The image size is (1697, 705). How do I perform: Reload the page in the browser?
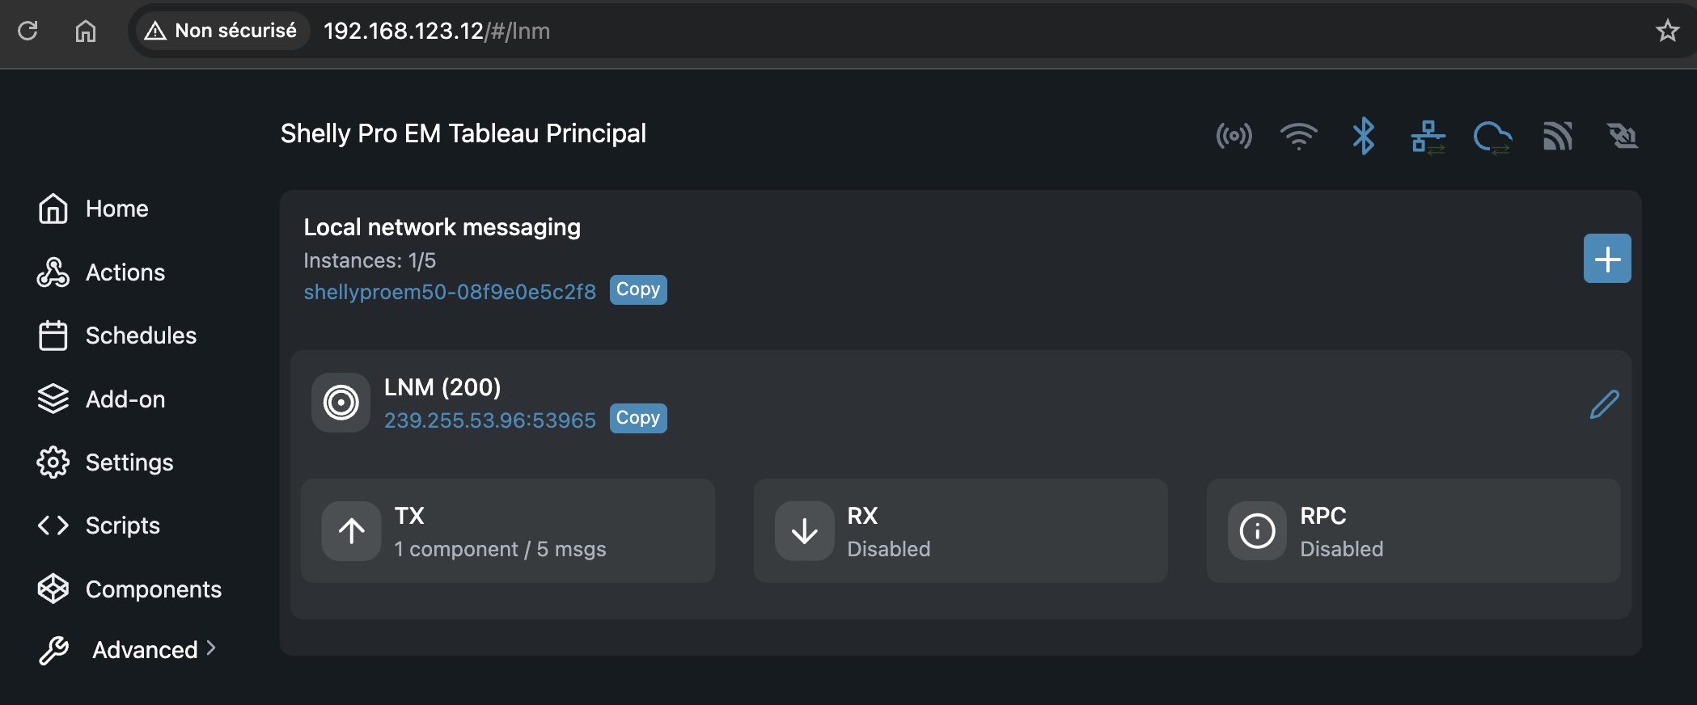pos(28,31)
